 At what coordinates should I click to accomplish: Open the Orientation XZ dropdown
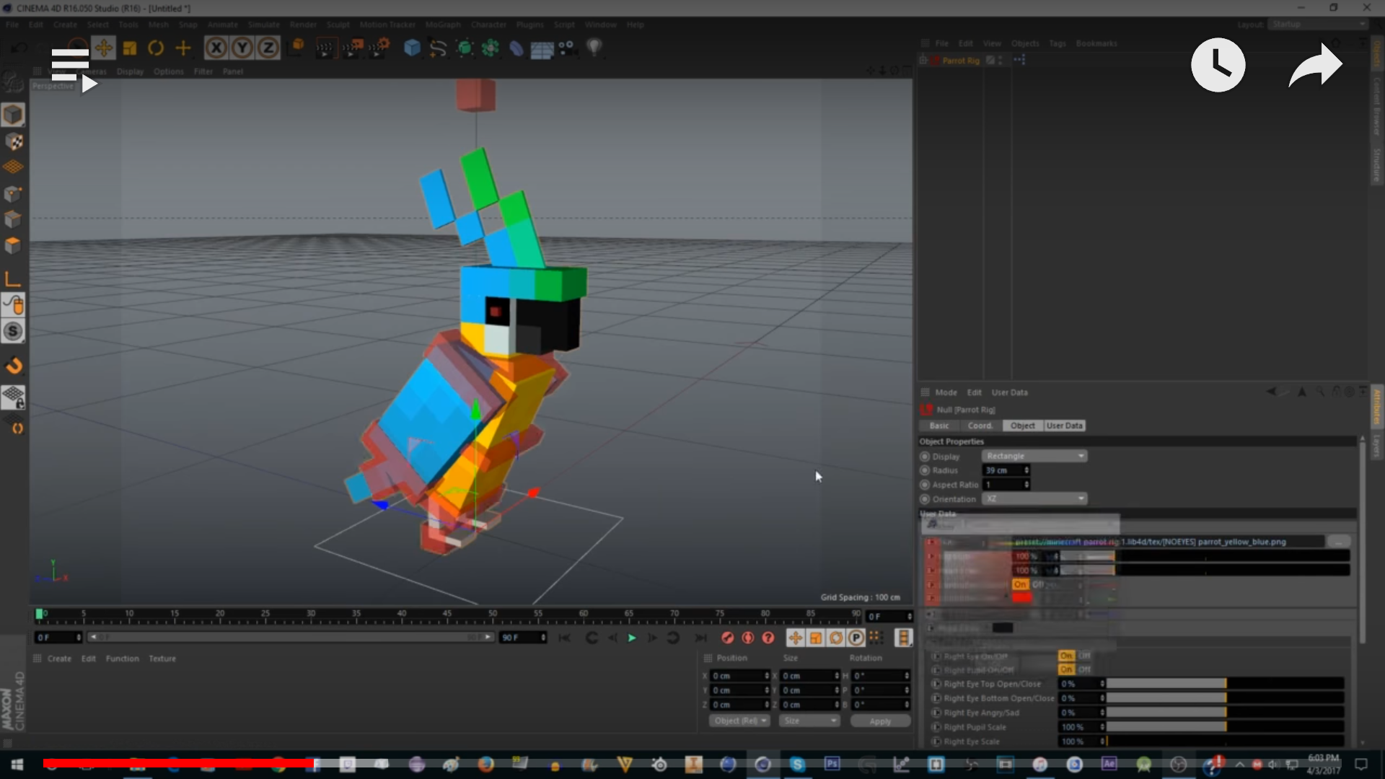[1034, 499]
